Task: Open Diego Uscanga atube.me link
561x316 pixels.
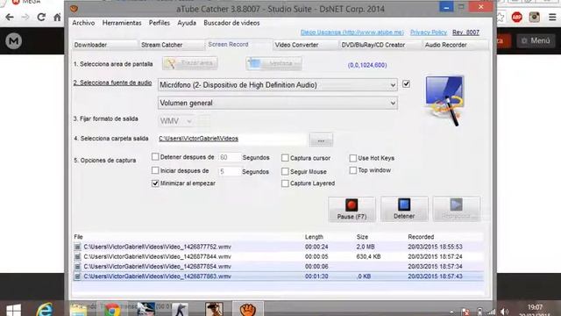Action: point(352,32)
